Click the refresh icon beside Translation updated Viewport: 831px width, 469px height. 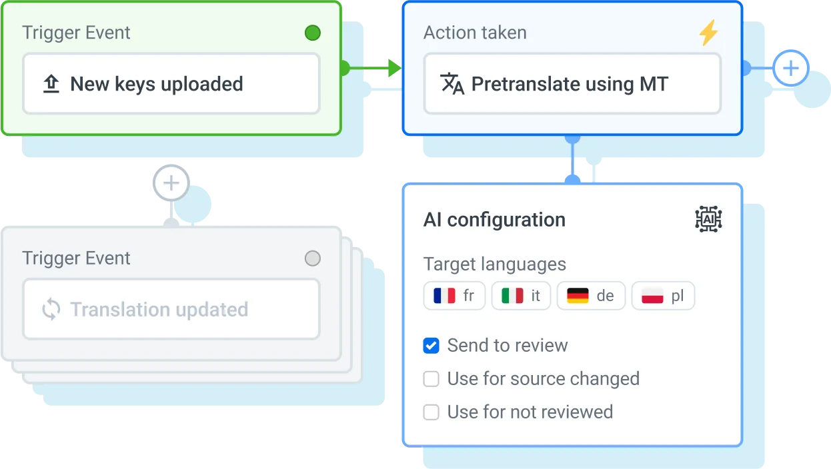pyautogui.click(x=51, y=310)
